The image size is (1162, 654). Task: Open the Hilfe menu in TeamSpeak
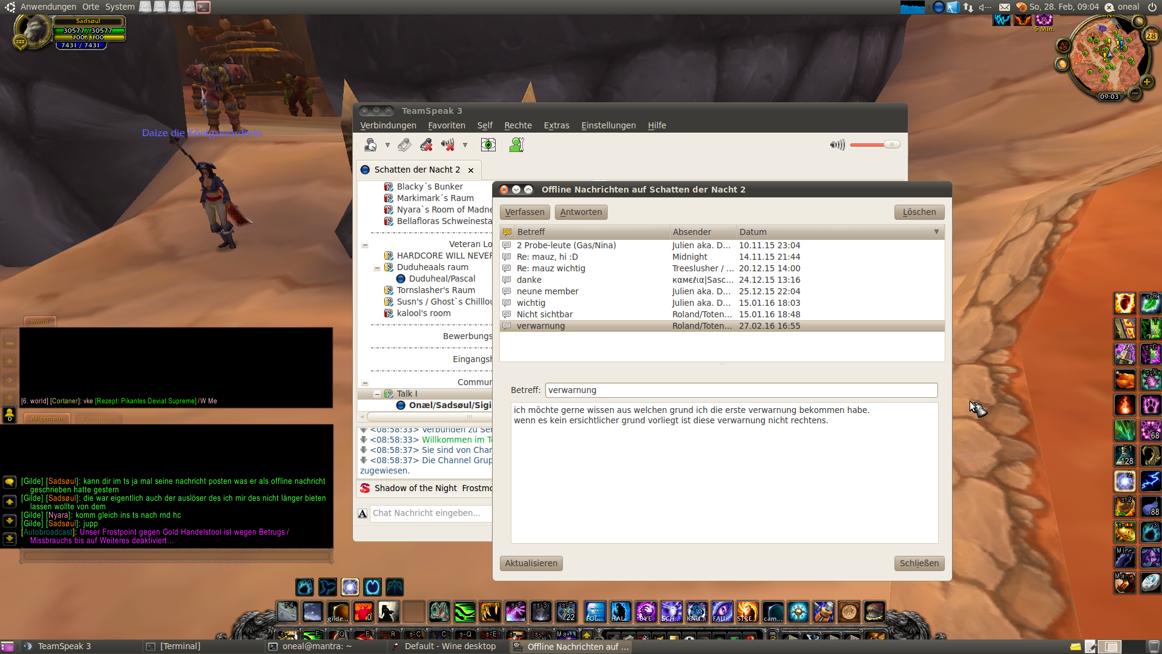click(657, 125)
